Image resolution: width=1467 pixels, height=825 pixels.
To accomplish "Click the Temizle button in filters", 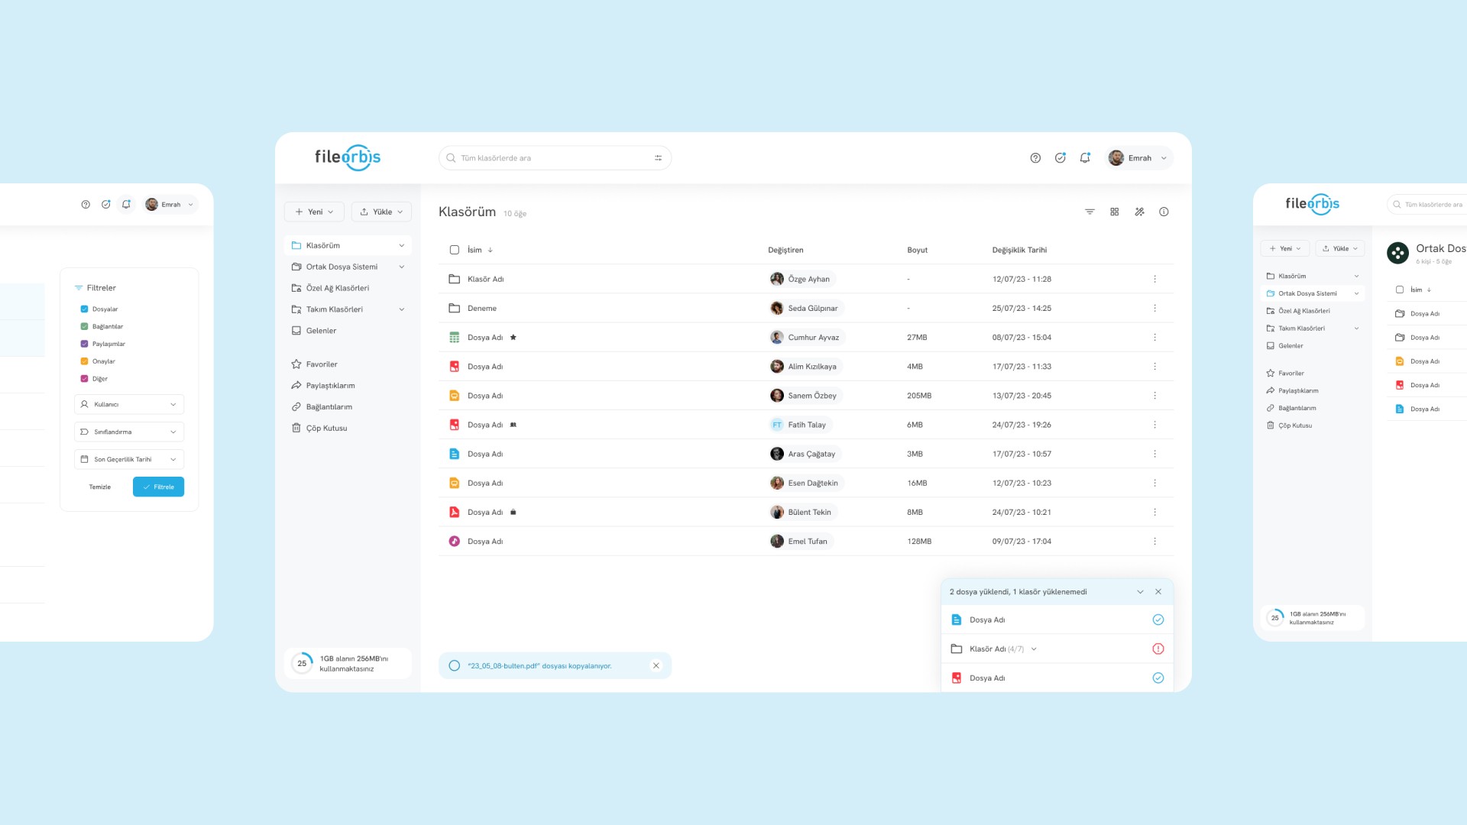I will [99, 487].
